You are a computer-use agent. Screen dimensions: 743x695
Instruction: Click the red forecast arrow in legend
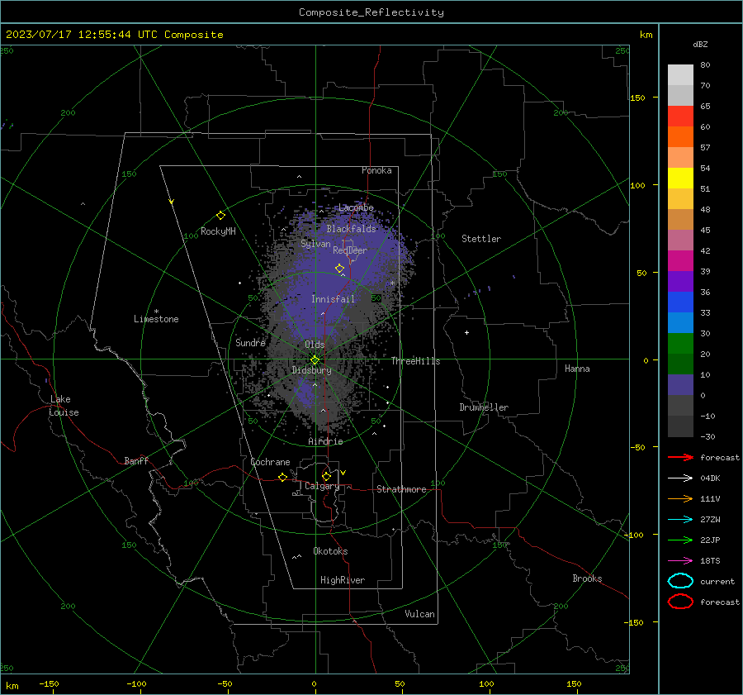[x=680, y=457]
